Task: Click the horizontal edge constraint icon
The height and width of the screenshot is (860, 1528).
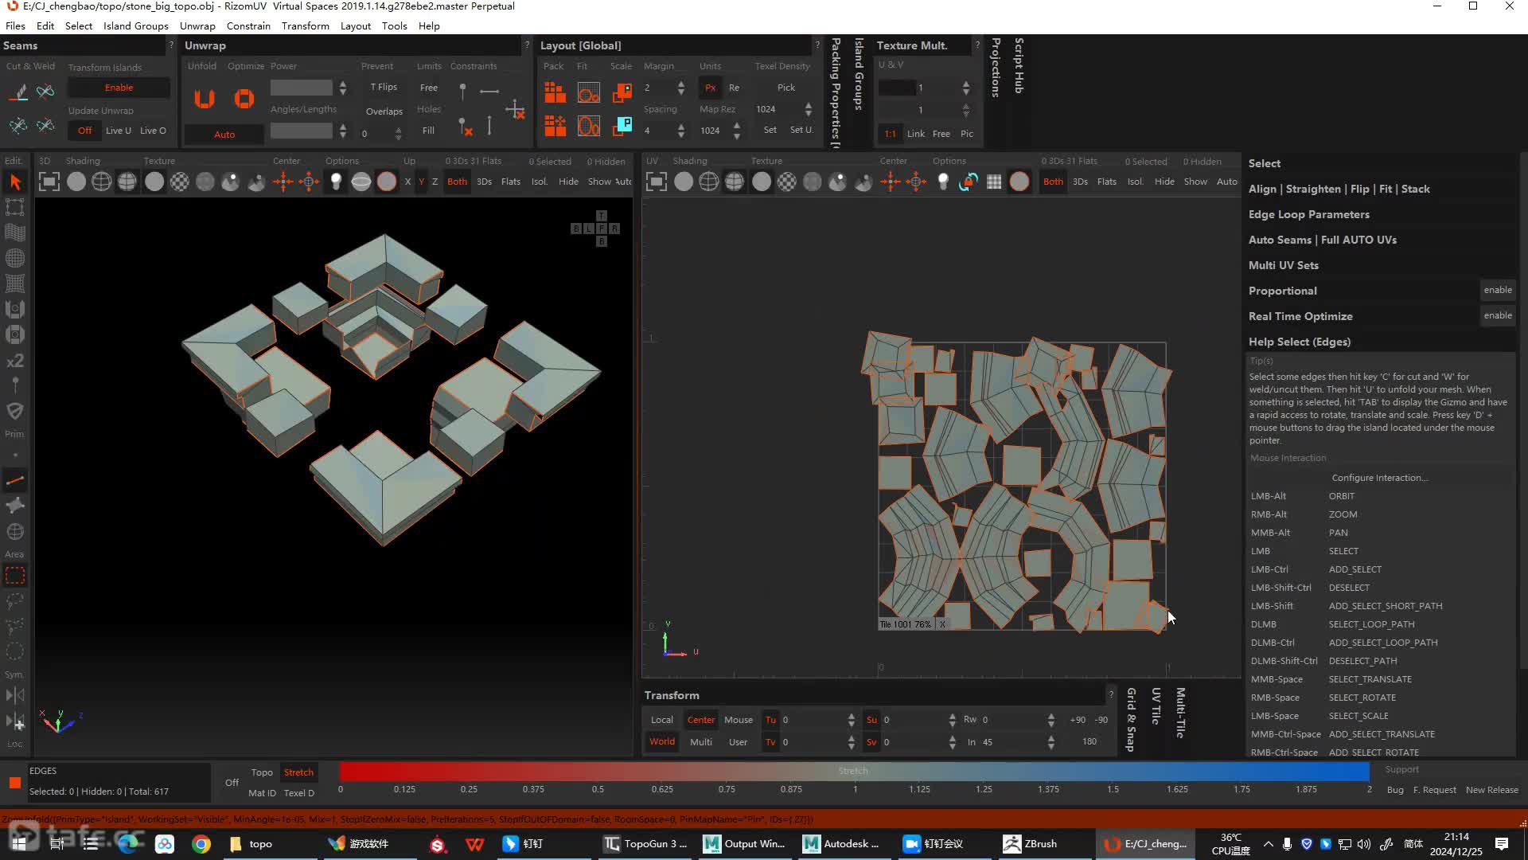Action: pyautogui.click(x=489, y=91)
